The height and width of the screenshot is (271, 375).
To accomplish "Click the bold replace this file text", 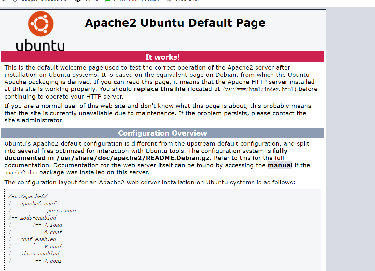I will point(160,89).
